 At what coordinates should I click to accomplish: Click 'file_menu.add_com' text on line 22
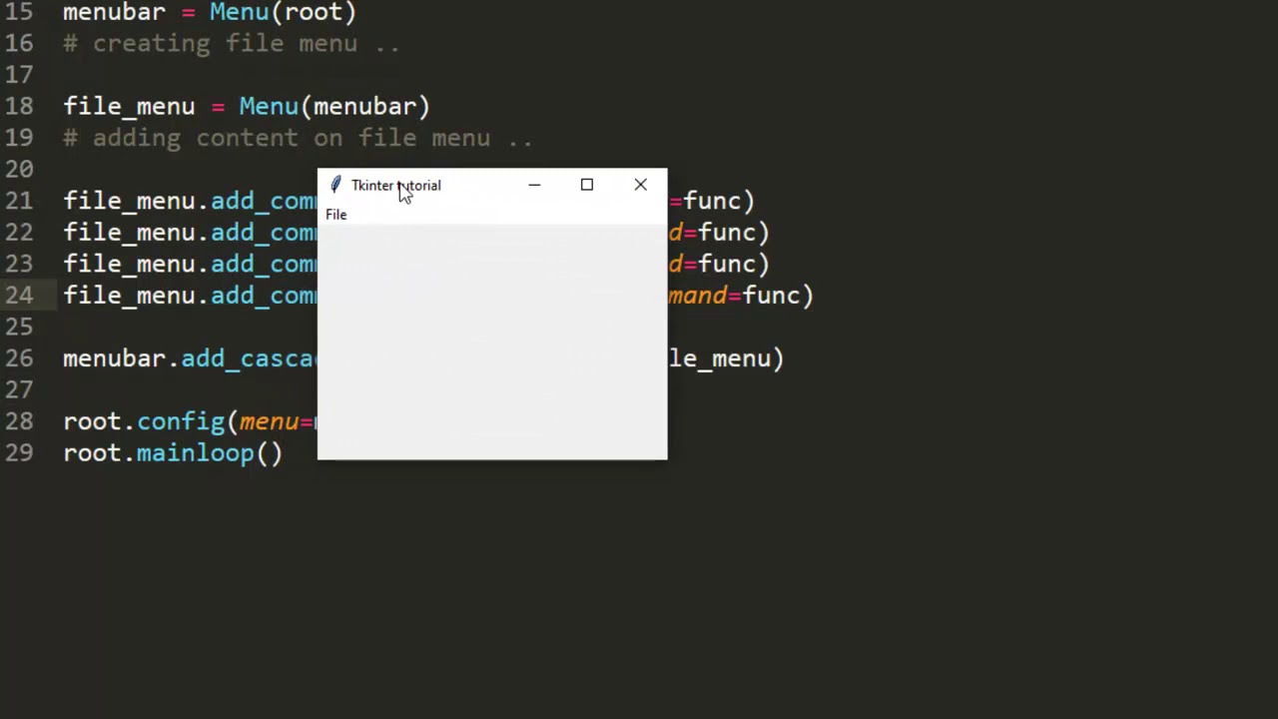click(x=190, y=233)
